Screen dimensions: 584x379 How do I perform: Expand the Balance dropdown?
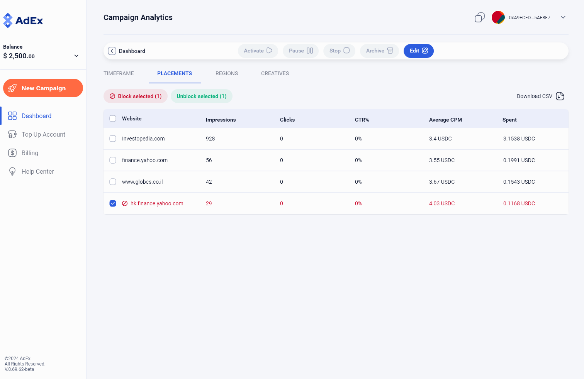tap(76, 56)
